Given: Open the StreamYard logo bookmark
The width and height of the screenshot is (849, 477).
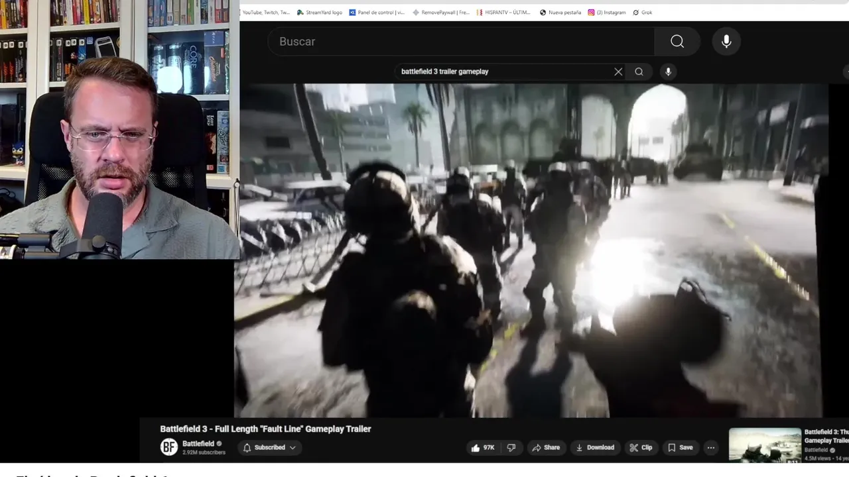Looking at the screenshot, I should pos(320,12).
